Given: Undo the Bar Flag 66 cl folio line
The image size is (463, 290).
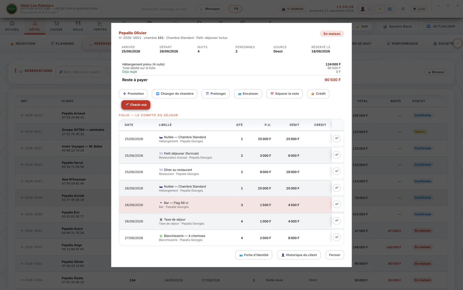Looking at the screenshot, I should pos(337,204).
